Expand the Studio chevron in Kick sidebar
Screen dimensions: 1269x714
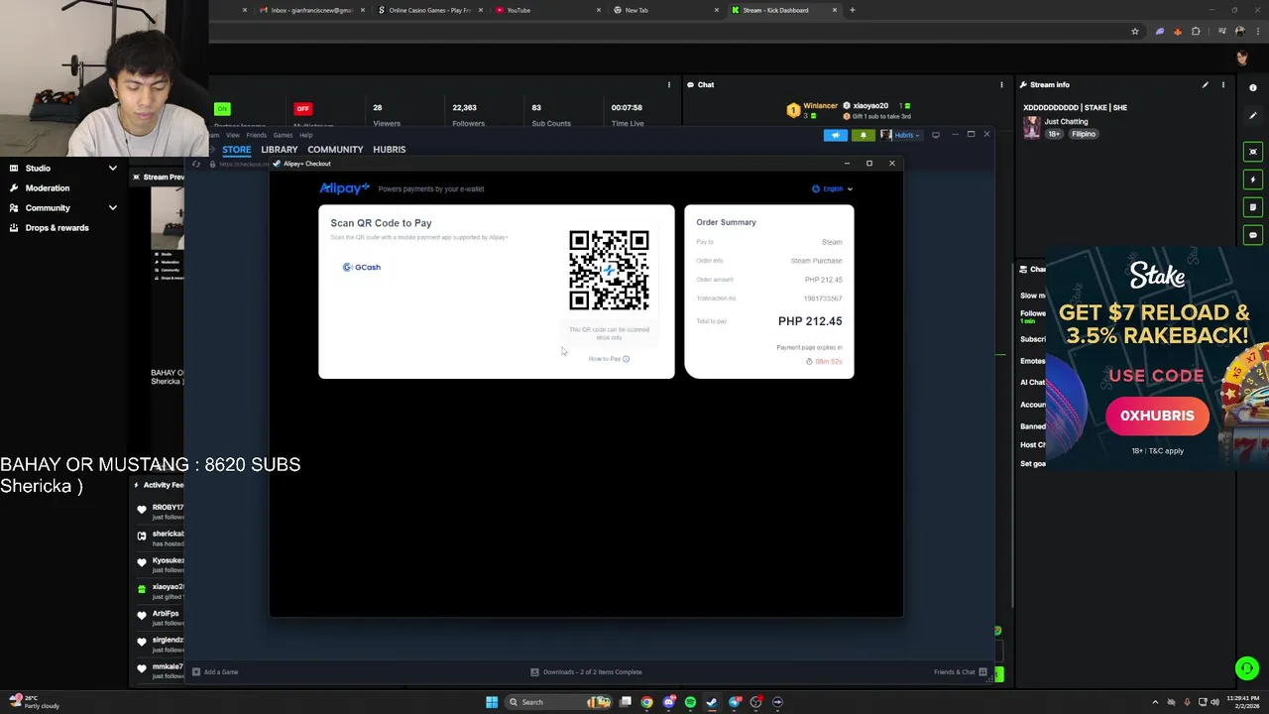tap(113, 169)
